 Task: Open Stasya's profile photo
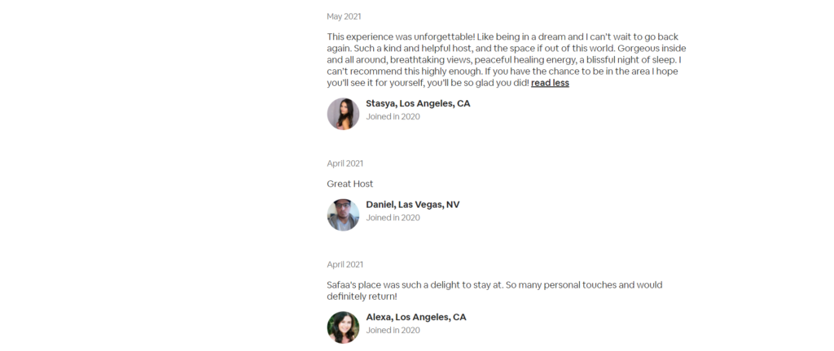click(343, 114)
